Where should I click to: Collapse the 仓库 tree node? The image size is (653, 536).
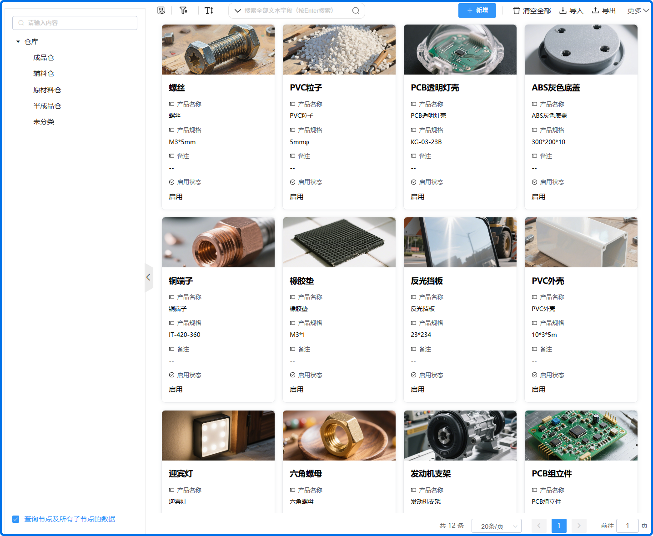coord(18,42)
